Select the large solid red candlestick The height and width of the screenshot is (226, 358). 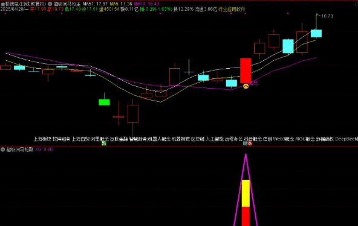pyautogui.click(x=246, y=71)
